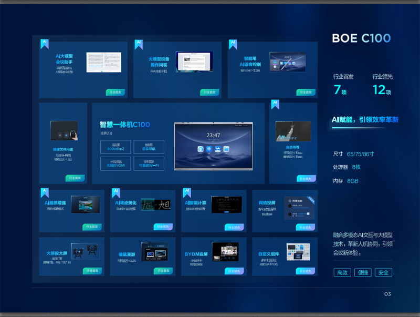Click 行业领先 tag on 自定义组件 card
The height and width of the screenshot is (317, 420).
(x=306, y=271)
